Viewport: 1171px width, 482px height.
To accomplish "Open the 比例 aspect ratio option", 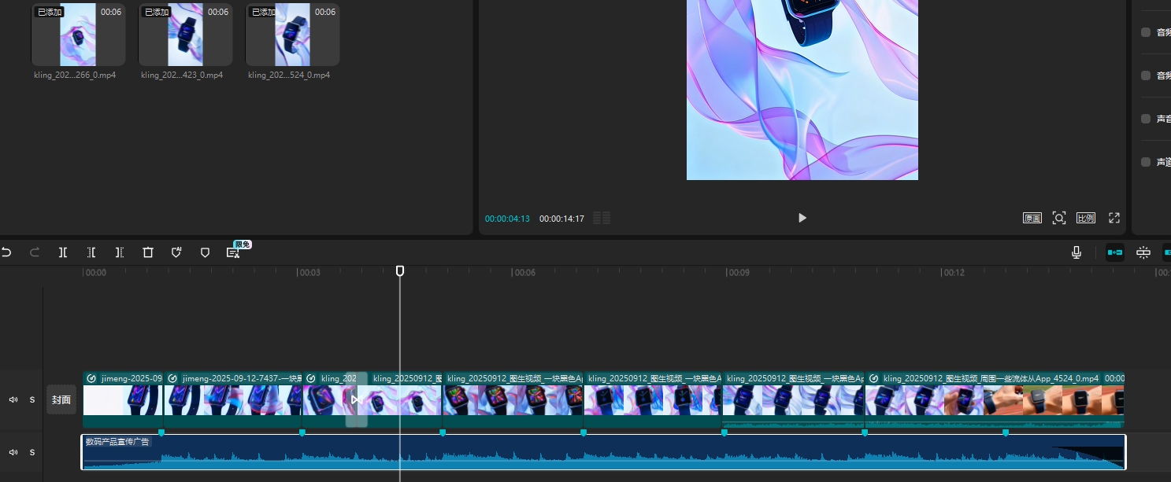I will (x=1086, y=218).
